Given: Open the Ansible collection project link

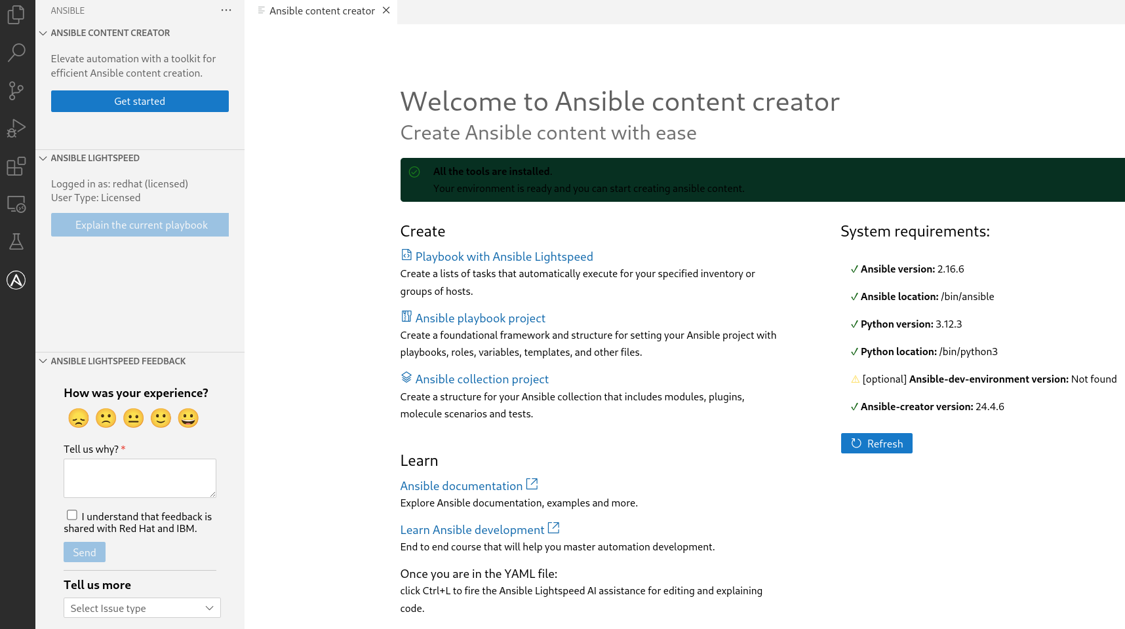Looking at the screenshot, I should point(481,379).
